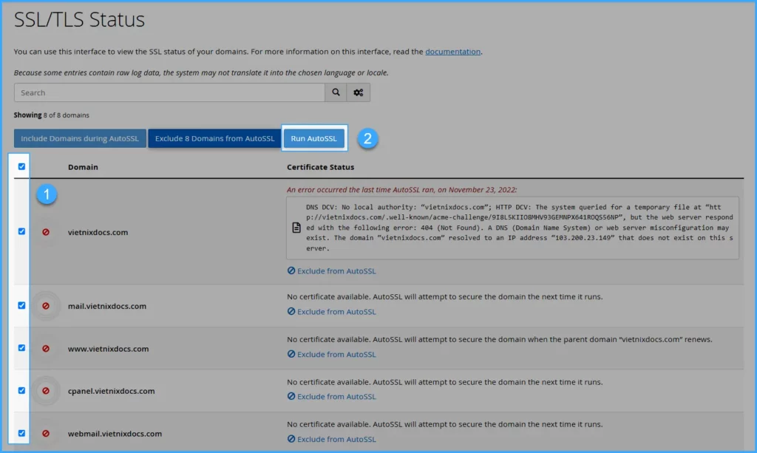
Task: Click the status icon beside webmail.vietnixdocs.com
Action: pyautogui.click(x=46, y=434)
